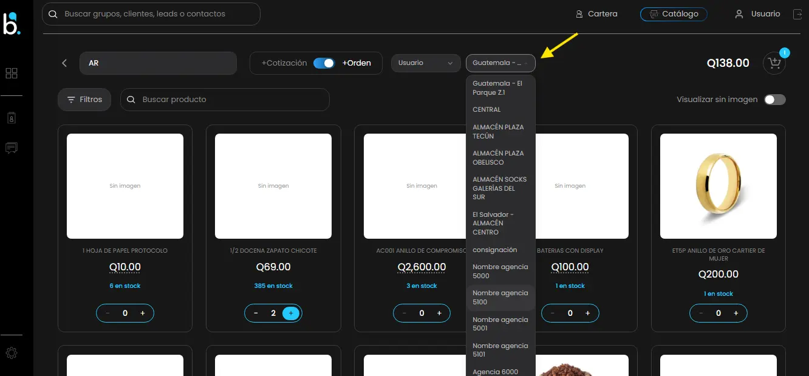
Task: Decrease quantity for 1 HOJA DE PAPEL PROTOCOLO
Action: (108, 313)
